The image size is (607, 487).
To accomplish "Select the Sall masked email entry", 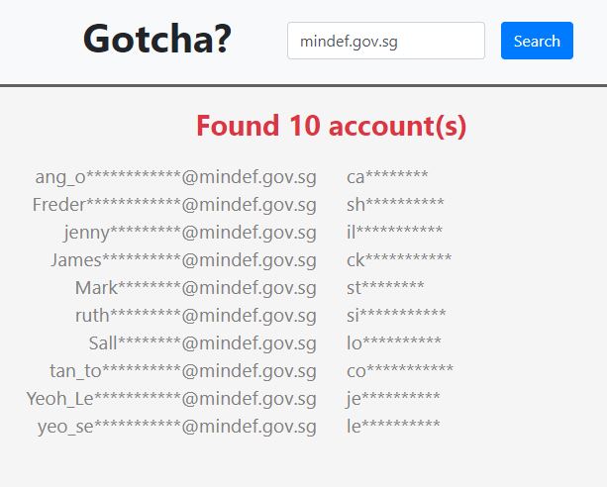I will coord(202,343).
